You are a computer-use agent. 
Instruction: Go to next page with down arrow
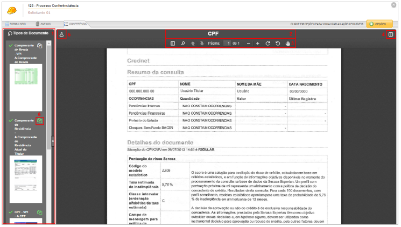202,44
